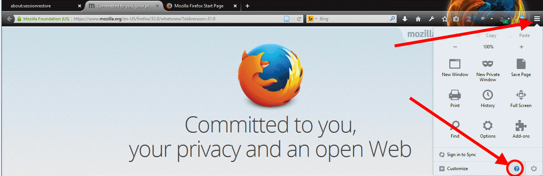
Task: Click the Downloads arrow toolbar icon
Action: 405,19
